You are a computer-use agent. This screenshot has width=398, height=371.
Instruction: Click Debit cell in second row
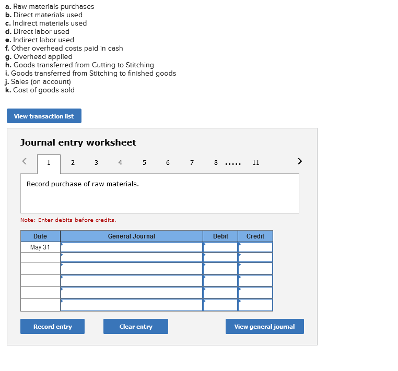220,257
